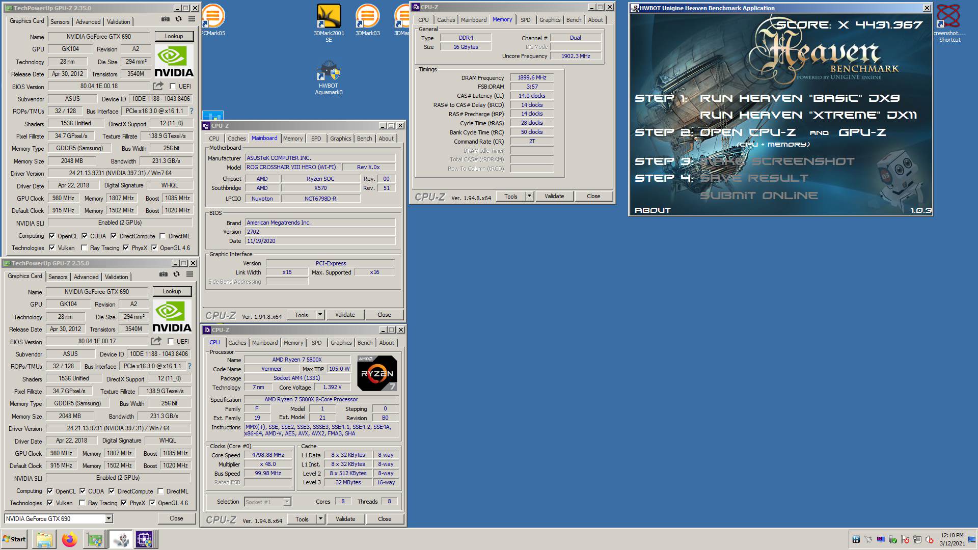Click HWBOT robot icon in taskbar
The width and height of the screenshot is (978, 550).
click(x=121, y=539)
